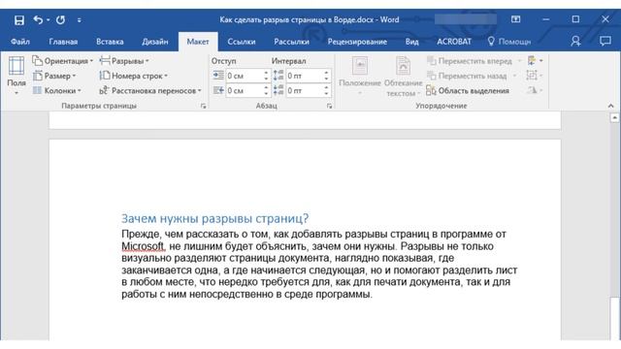
Task: Open the Обтекание текстом wrap button
Action: [x=404, y=76]
